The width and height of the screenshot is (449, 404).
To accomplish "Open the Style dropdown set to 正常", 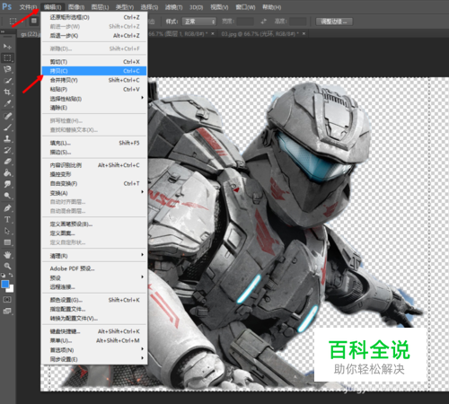I will tap(199, 22).
